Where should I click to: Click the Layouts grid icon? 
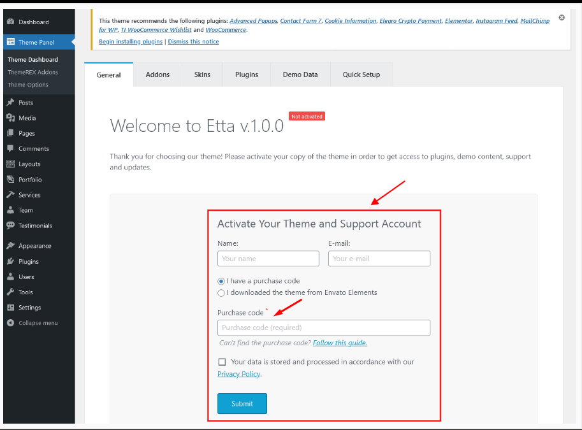tap(10, 164)
